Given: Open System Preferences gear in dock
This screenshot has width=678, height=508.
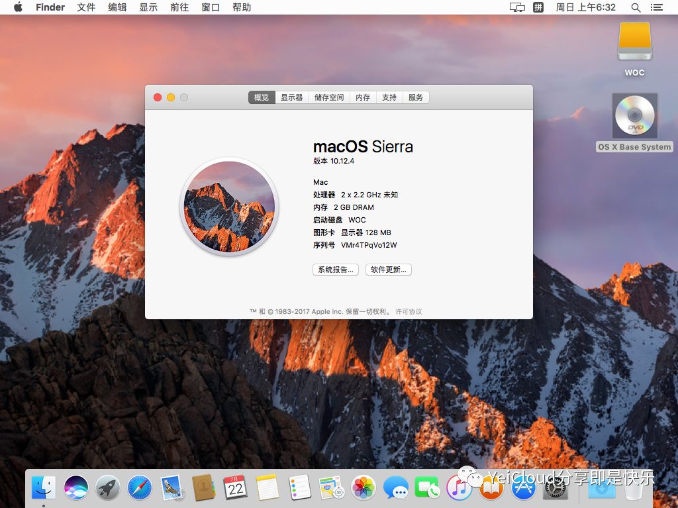Looking at the screenshot, I should [555, 487].
